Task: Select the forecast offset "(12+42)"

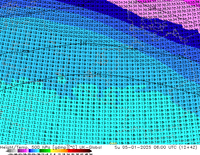Action: point(188,147)
